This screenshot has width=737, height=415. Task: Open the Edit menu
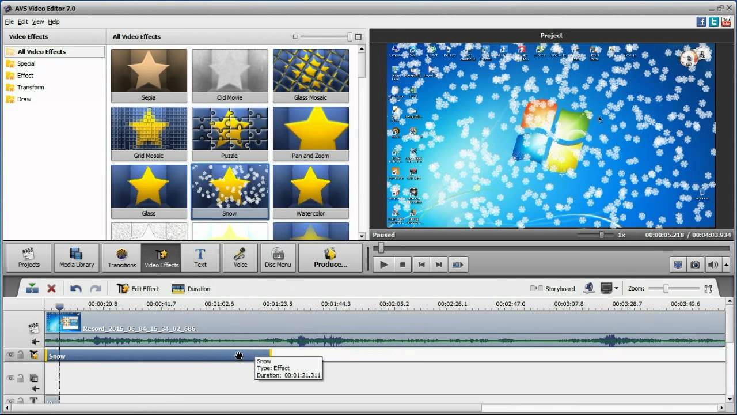22,21
